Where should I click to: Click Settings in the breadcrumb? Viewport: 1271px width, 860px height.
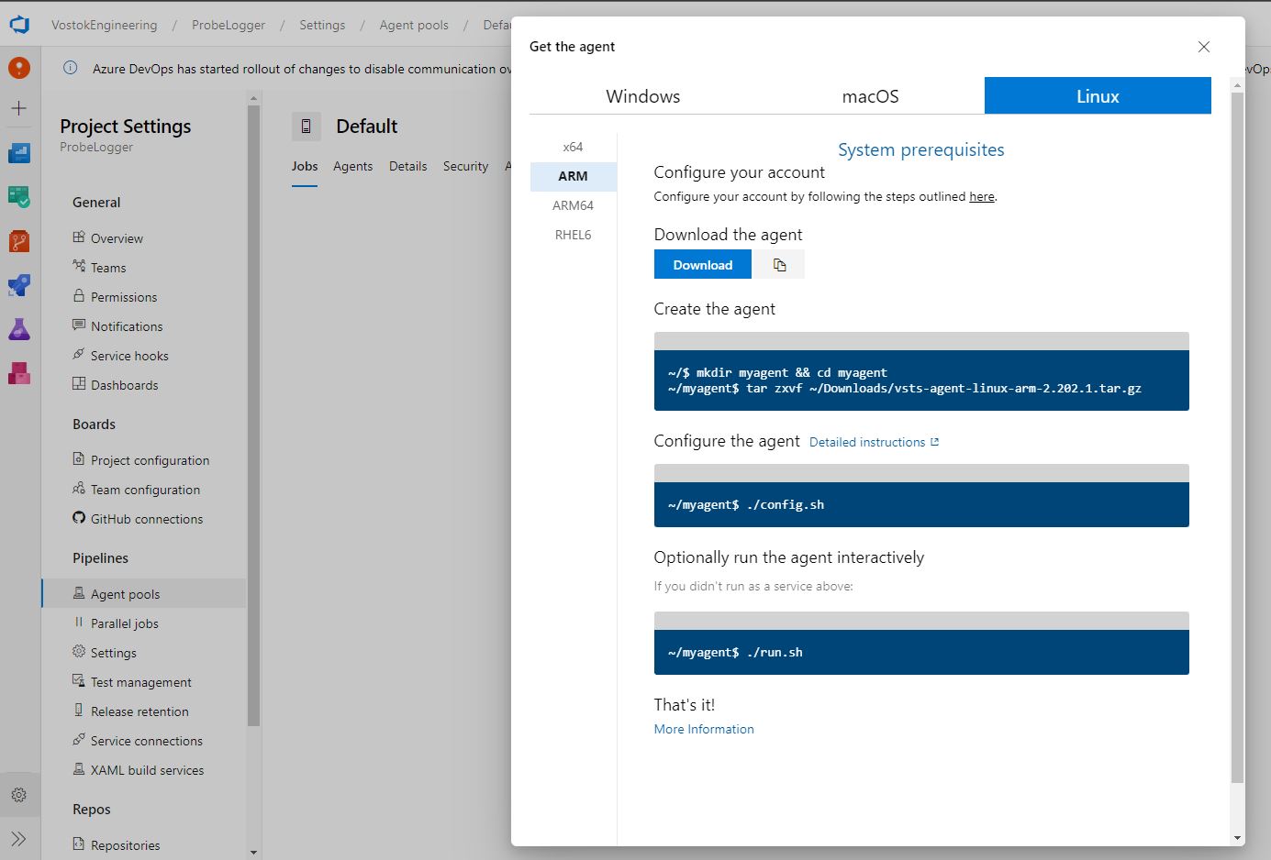tap(322, 25)
